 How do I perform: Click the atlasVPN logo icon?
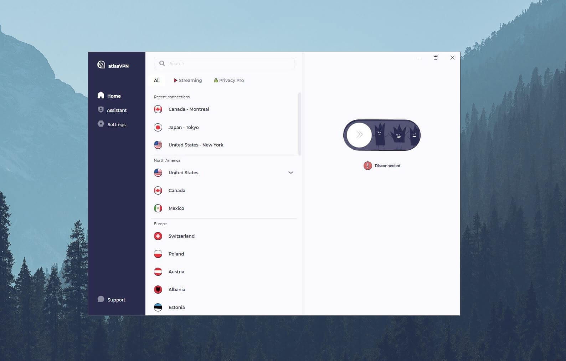tap(101, 65)
